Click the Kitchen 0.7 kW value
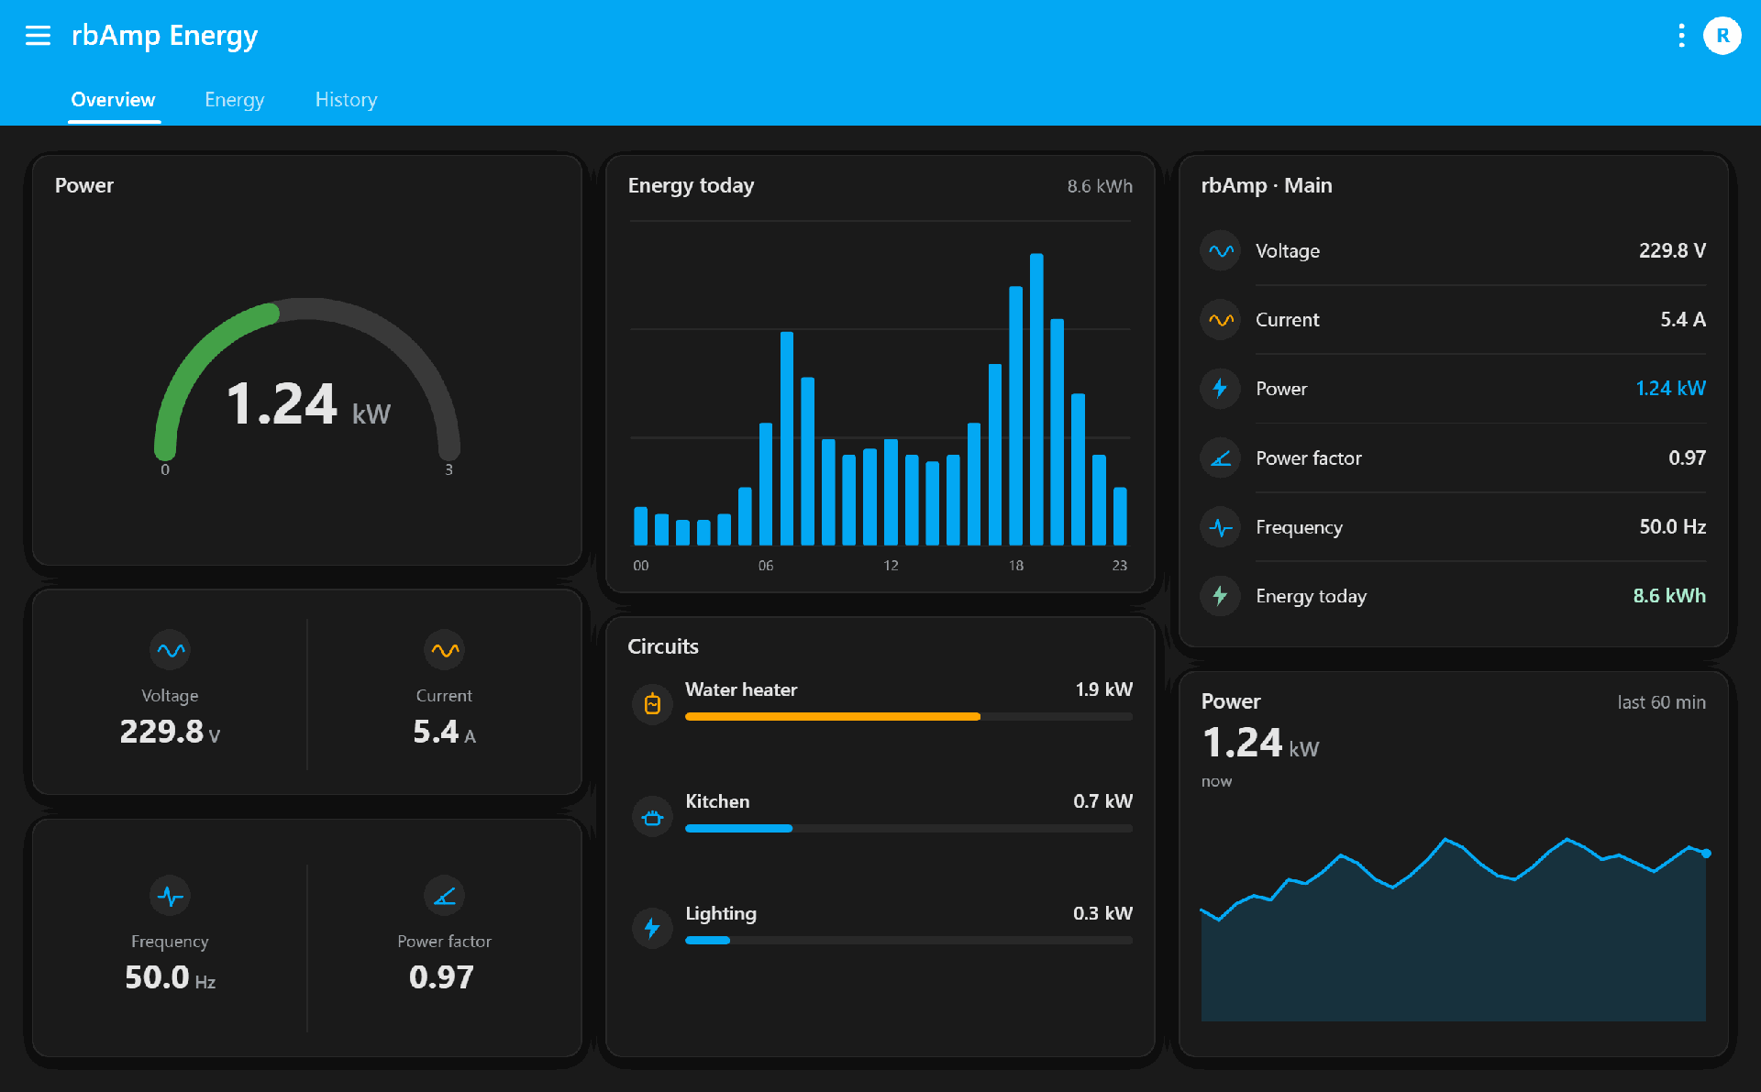 tap(1102, 801)
